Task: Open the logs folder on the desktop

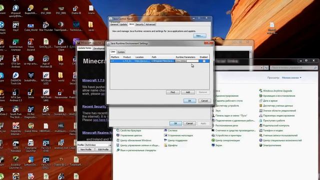Action: [61, 60]
